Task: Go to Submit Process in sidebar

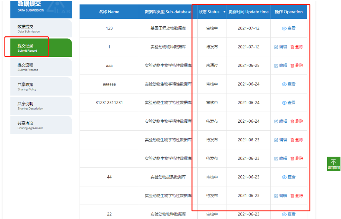Action: click(x=41, y=67)
